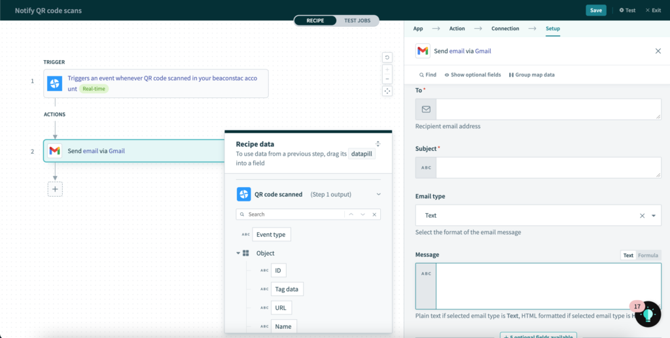Switch to the TEST JOBS tab
Image resolution: width=670 pixels, height=338 pixels.
point(357,20)
